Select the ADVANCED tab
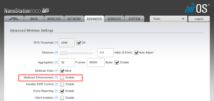Screen dimensions: 214x101 pyautogui.click(x=94, y=19)
